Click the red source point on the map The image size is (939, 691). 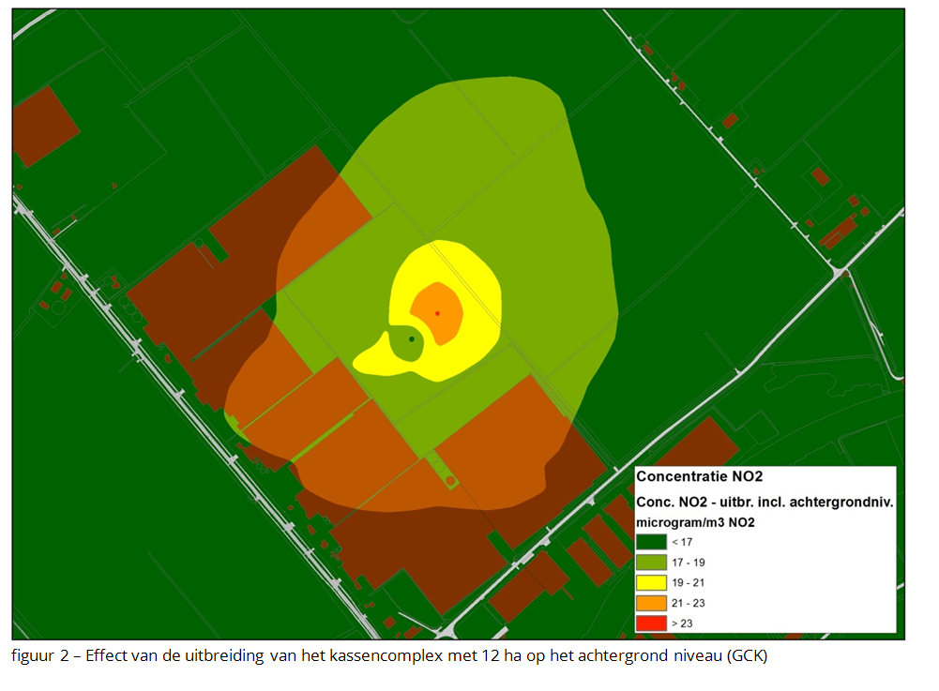437,313
